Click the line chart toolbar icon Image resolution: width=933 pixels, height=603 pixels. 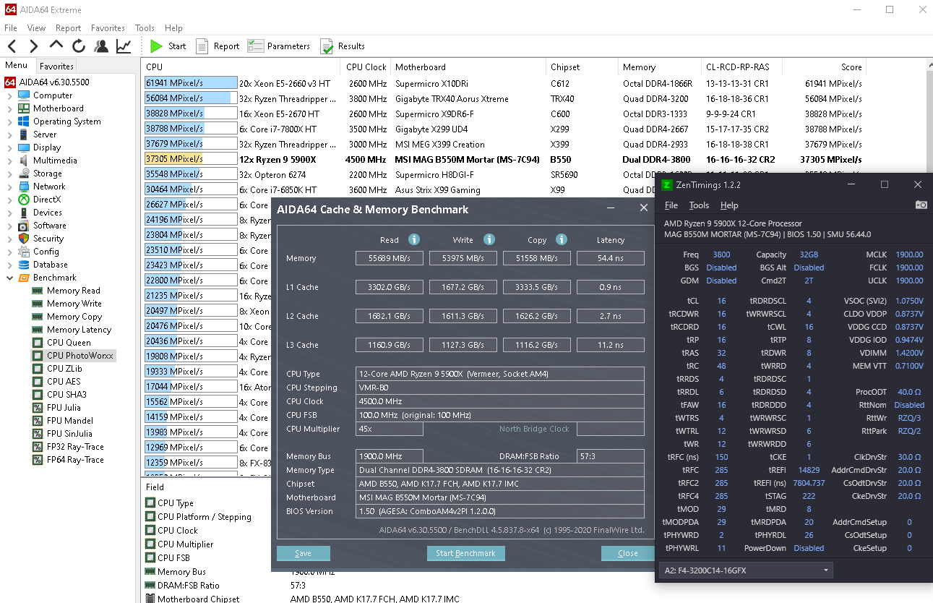pyautogui.click(x=124, y=46)
